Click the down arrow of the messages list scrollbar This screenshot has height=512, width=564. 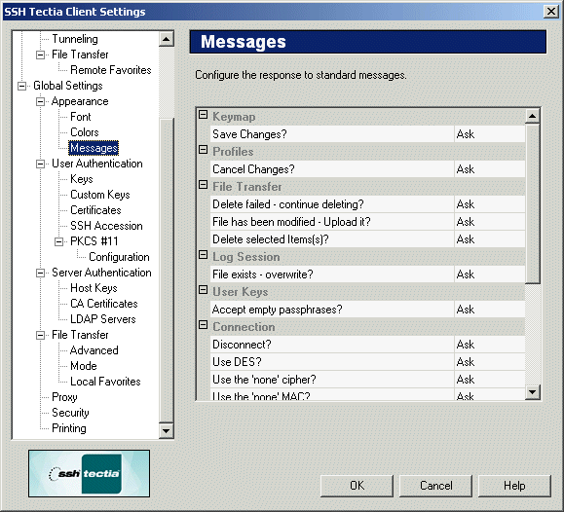pyautogui.click(x=533, y=391)
